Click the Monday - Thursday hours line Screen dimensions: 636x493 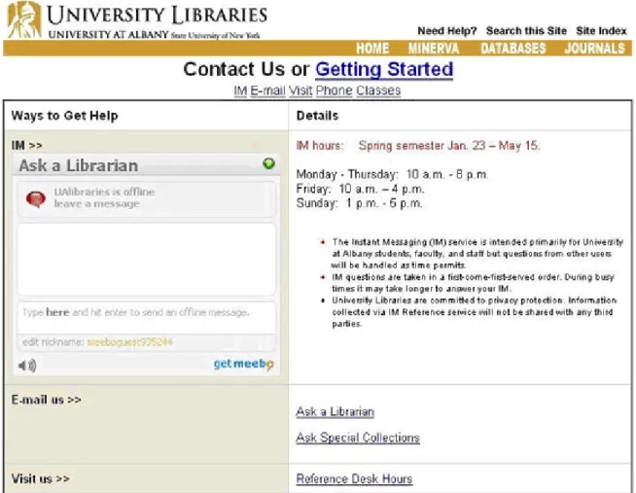click(x=392, y=174)
